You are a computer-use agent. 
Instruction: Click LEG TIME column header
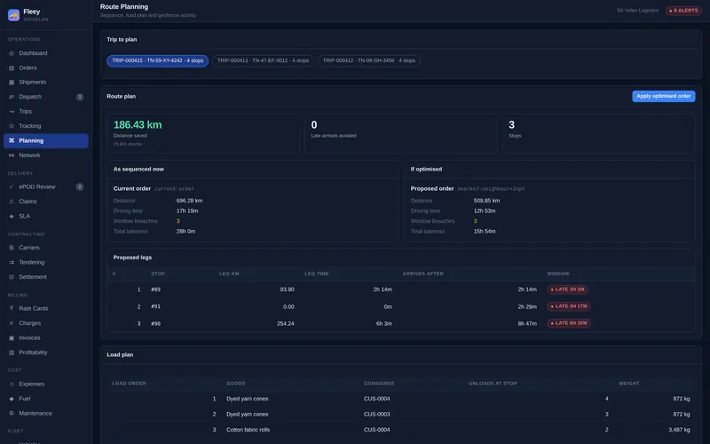coord(317,274)
